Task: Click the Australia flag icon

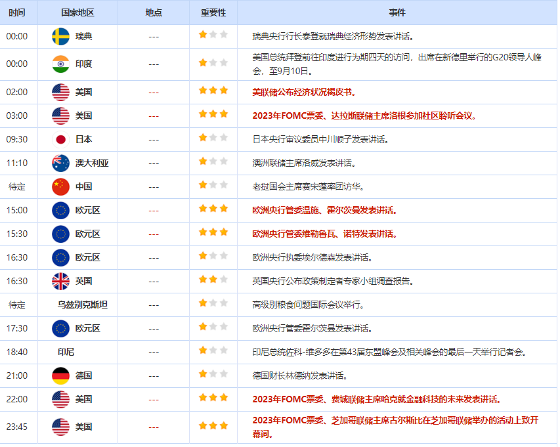Action: click(x=60, y=163)
